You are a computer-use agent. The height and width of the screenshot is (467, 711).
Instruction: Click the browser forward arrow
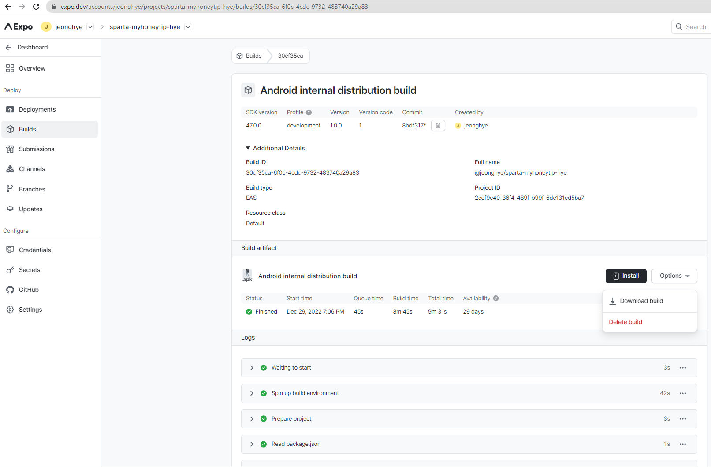tap(22, 7)
